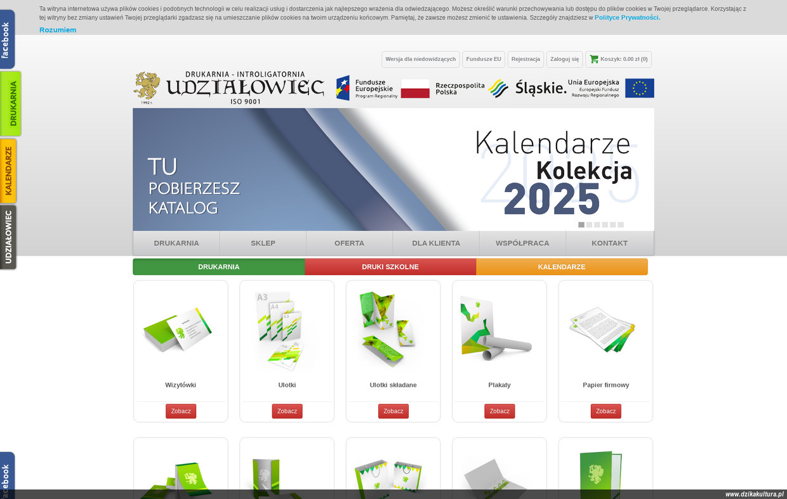Open the bottom facebook side tab
Image resolution: width=787 pixels, height=499 pixels.
(x=7, y=476)
